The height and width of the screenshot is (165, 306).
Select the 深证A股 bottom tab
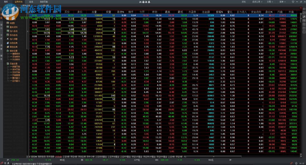pos(74,157)
